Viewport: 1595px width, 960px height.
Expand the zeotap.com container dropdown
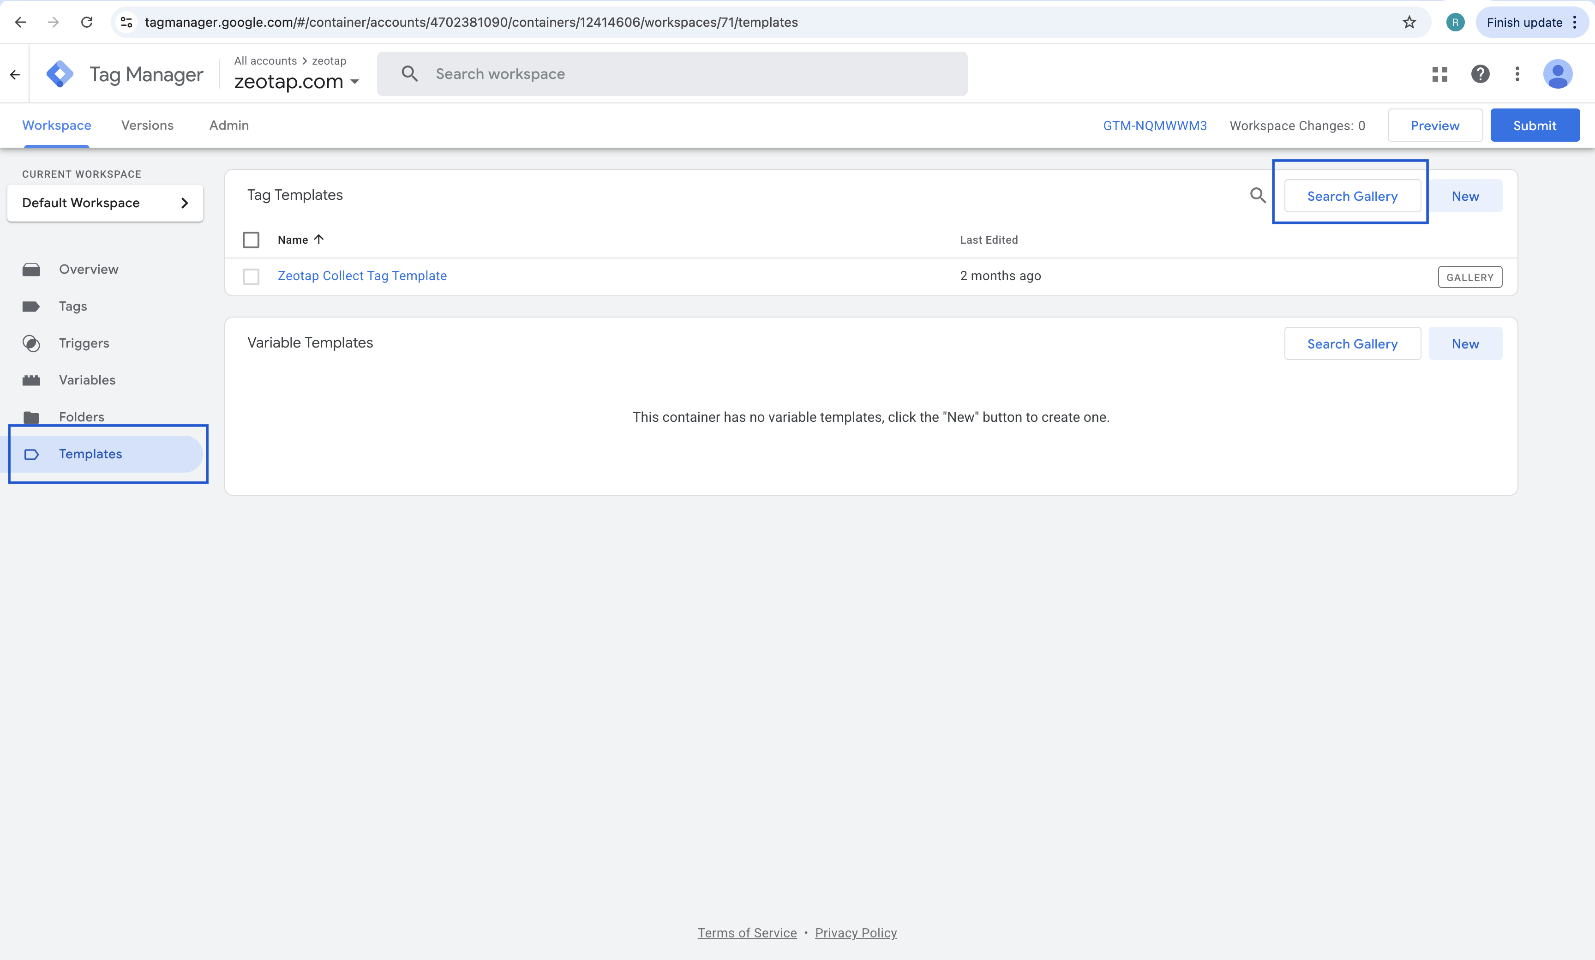point(354,82)
